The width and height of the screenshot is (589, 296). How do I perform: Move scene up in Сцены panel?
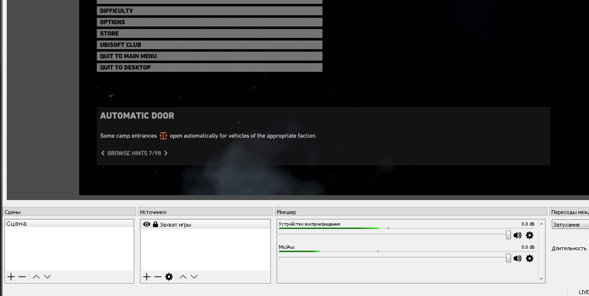[x=36, y=277]
